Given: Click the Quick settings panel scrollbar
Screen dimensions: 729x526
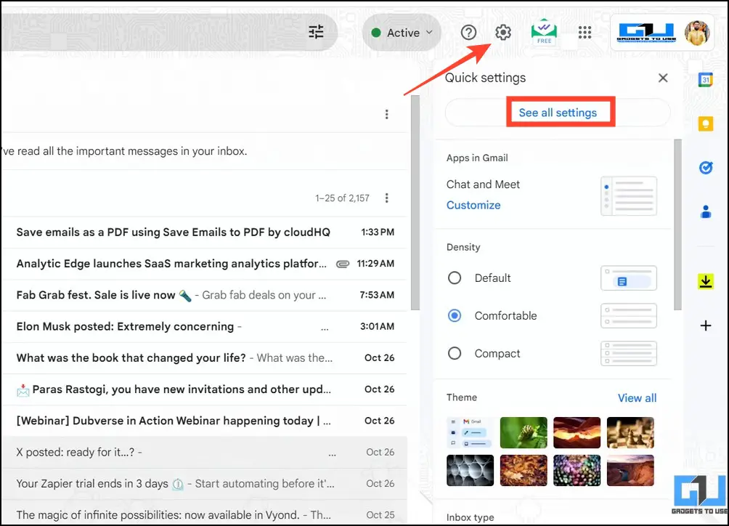Looking at the screenshot, I should click(x=678, y=224).
